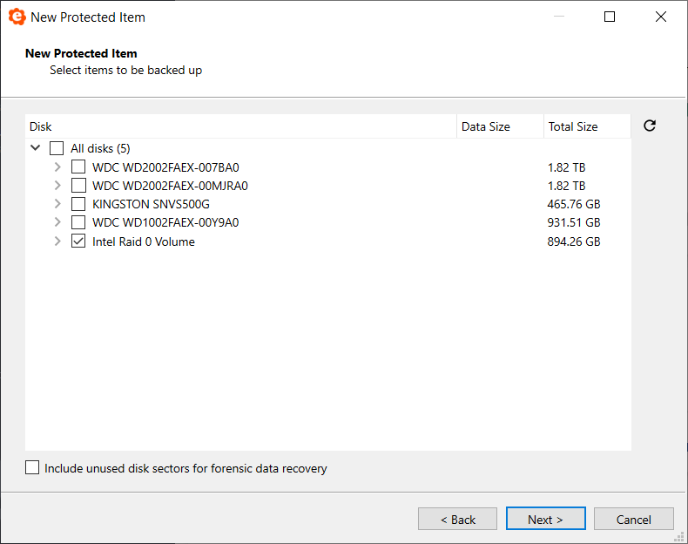Viewport: 688px width, 544px height.
Task: Expand the Intel Raid 0 Volume entry
Action: 57,241
